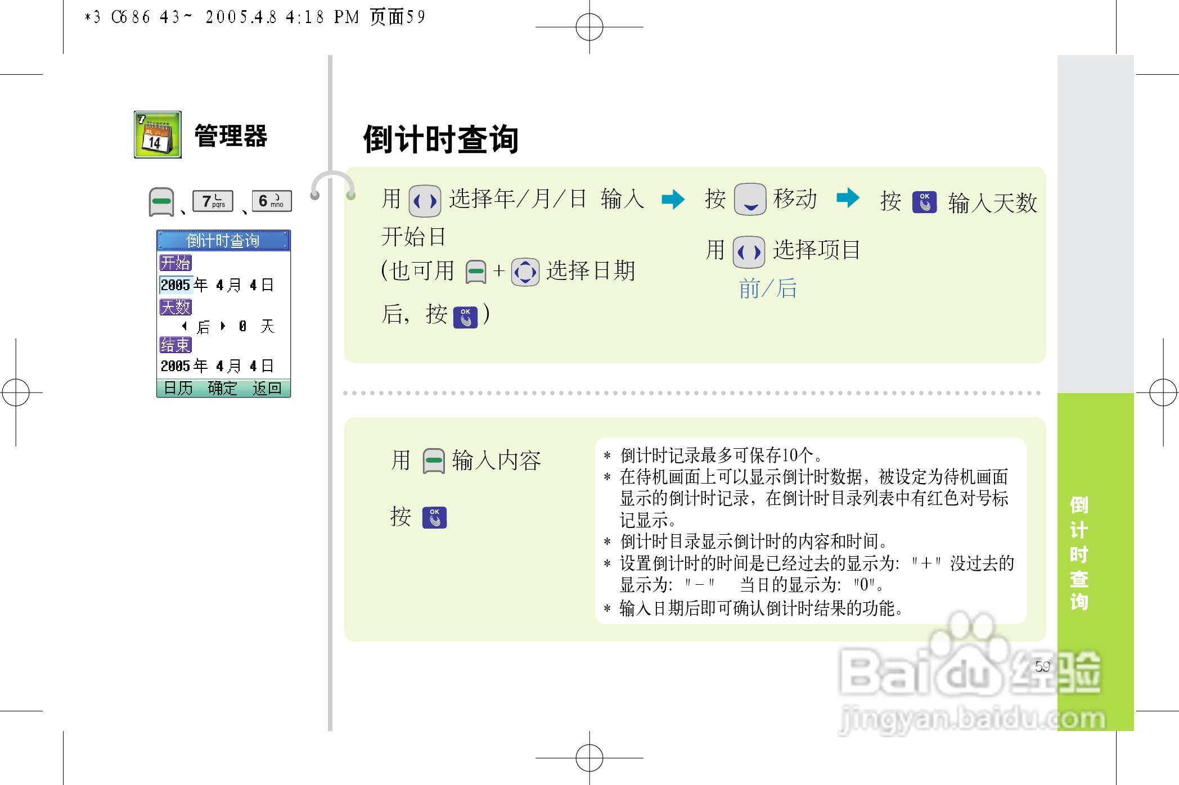The width and height of the screenshot is (1179, 785).
Task: Click the 前/后 blue text
Action: point(767,288)
